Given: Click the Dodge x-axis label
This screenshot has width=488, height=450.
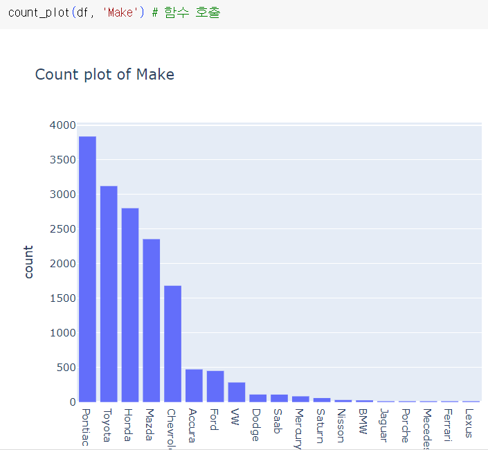Looking at the screenshot, I should (256, 425).
